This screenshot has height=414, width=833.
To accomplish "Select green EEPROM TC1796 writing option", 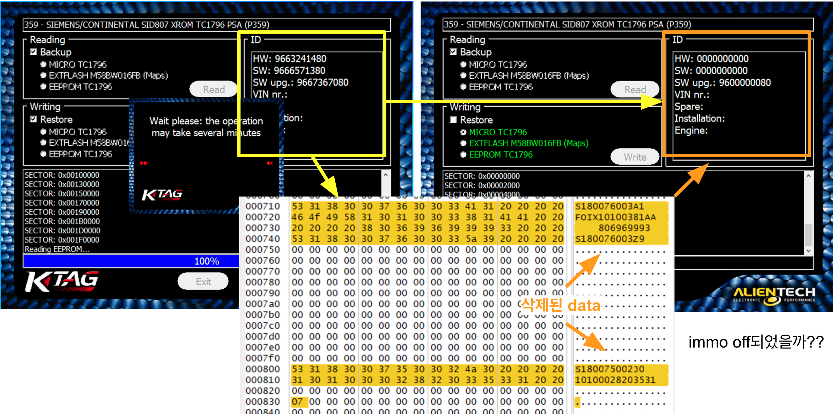I will tap(463, 155).
